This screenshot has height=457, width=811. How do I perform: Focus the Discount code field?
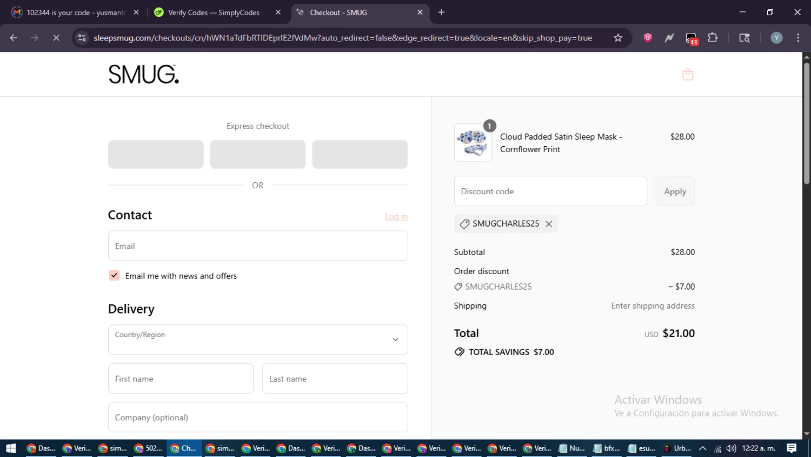coord(550,191)
